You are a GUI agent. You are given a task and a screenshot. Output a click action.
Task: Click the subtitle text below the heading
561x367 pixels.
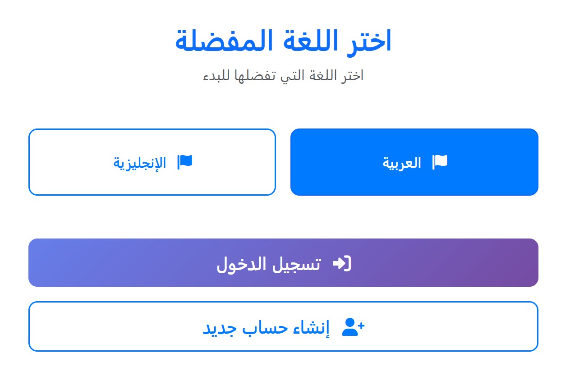280,75
